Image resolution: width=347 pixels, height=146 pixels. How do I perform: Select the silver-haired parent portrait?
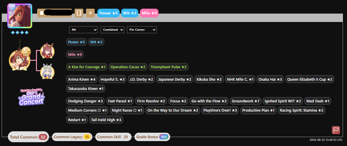point(47,71)
